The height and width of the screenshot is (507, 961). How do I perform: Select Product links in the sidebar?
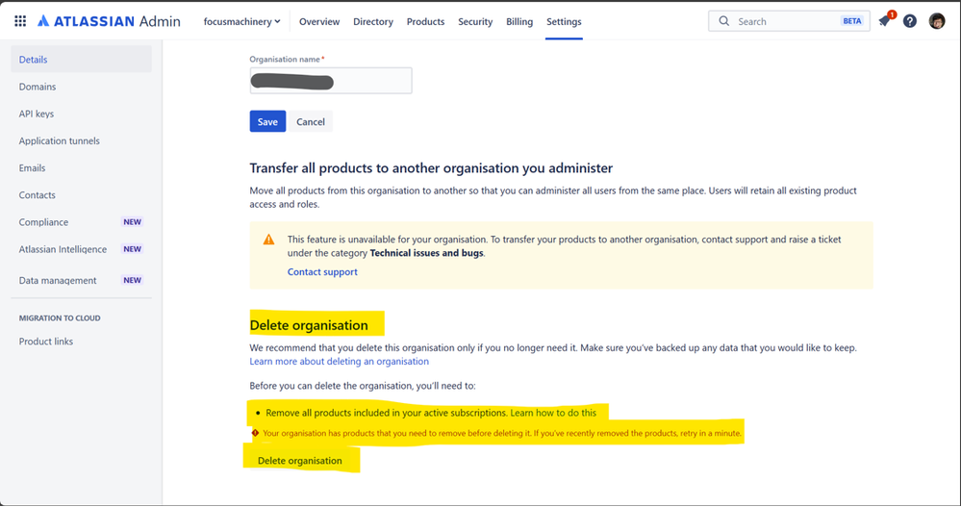(82, 342)
